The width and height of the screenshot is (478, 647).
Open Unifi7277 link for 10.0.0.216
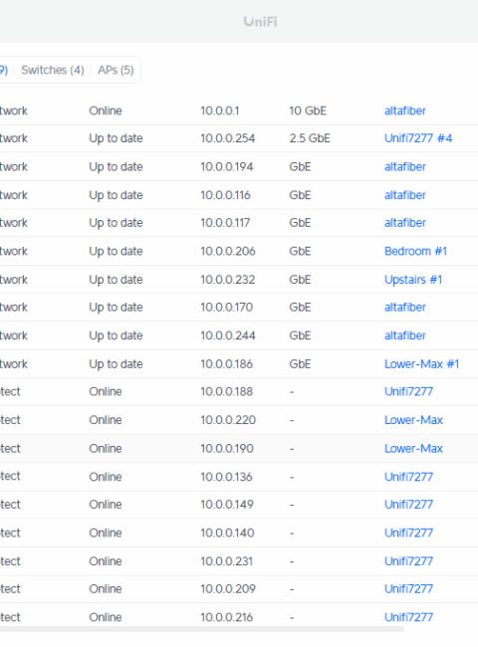pyautogui.click(x=408, y=617)
